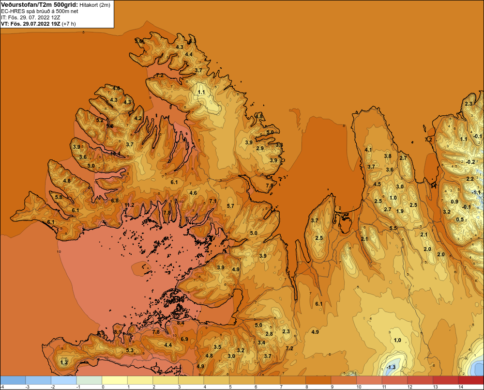This screenshot has width=484, height=390.
Task: Click the '8.1' temperature label
Action: [x=118, y=332]
